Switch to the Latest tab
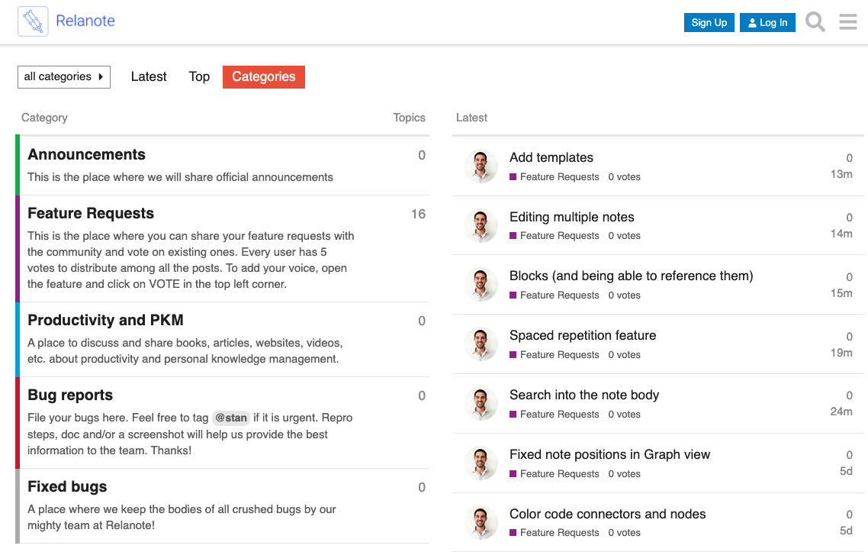 [149, 77]
